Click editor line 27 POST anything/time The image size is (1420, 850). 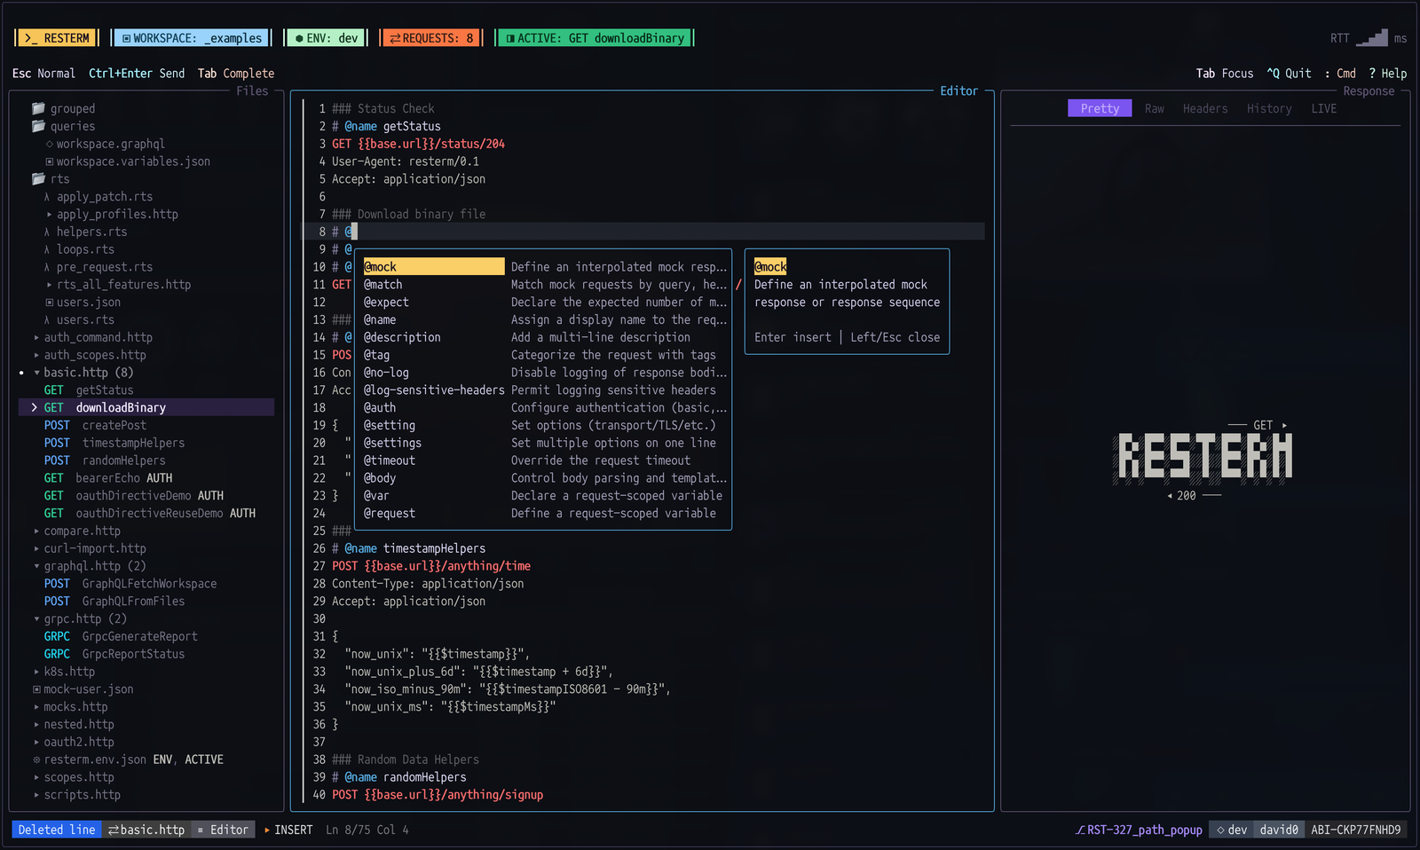coord(431,566)
